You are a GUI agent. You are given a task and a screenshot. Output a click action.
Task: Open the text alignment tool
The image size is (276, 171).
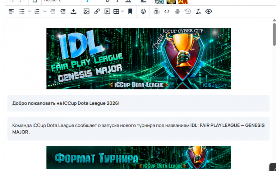click(x=11, y=12)
